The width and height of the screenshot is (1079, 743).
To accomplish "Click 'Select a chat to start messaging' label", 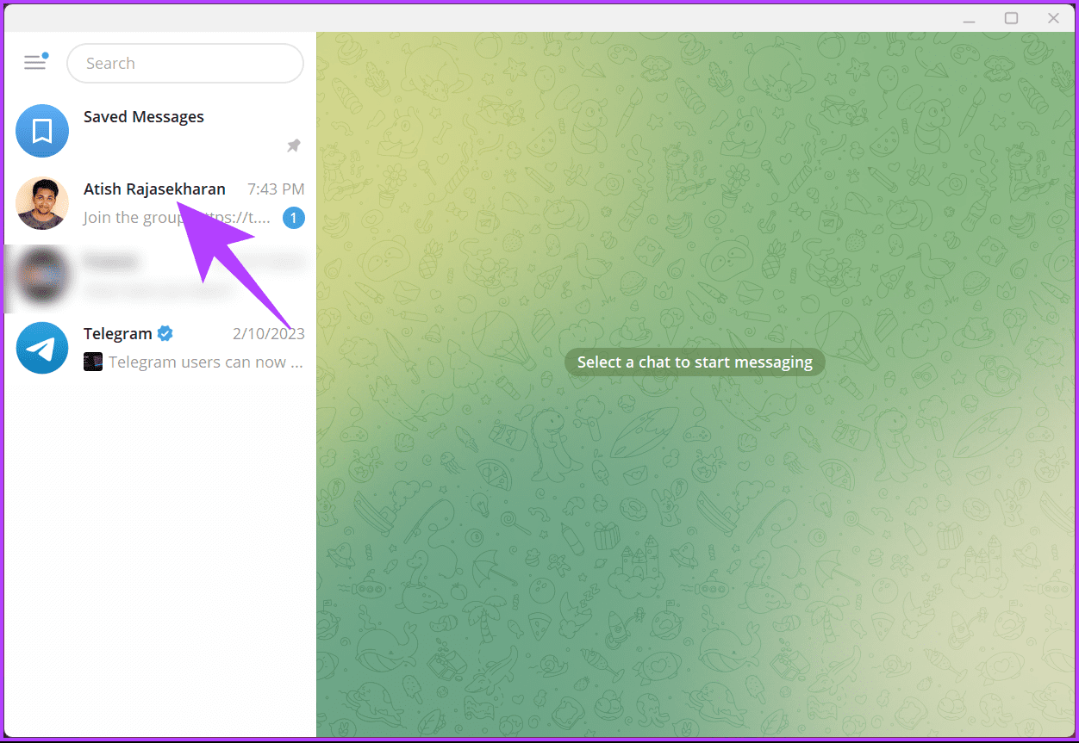I will click(695, 362).
